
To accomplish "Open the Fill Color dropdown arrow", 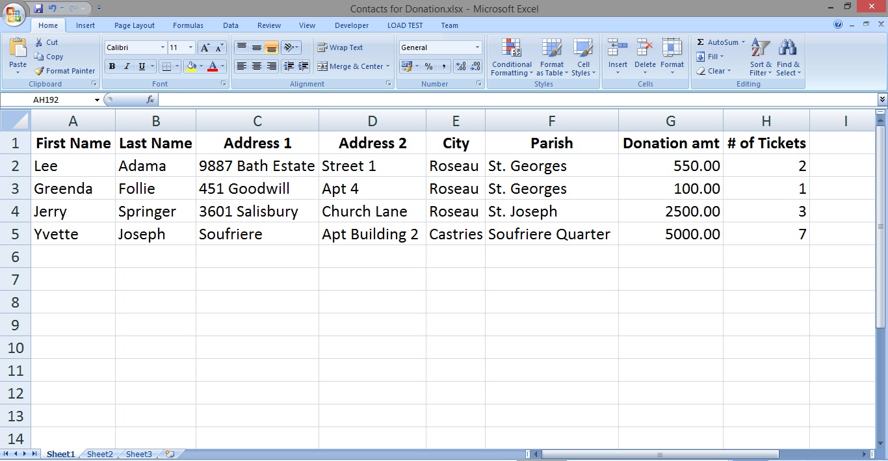I will [x=202, y=66].
